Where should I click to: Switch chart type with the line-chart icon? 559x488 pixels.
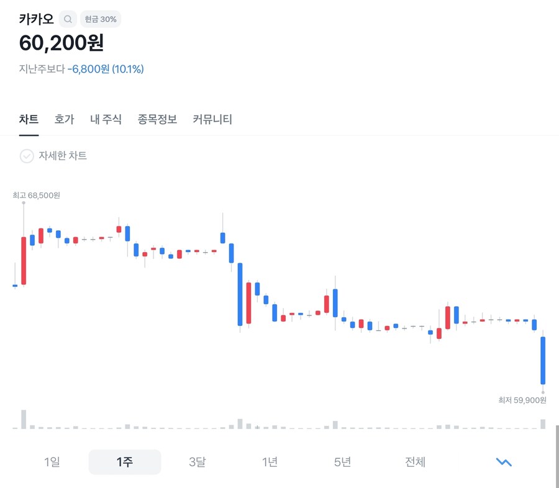(503, 462)
